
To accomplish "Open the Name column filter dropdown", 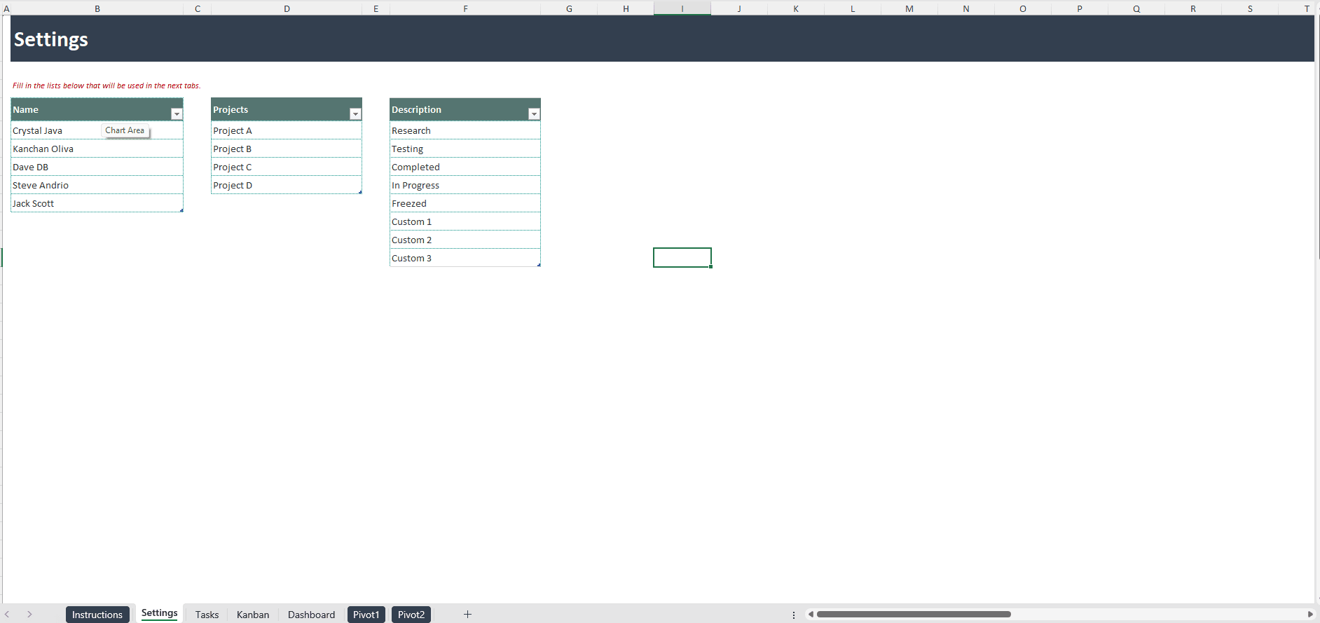I will point(177,114).
